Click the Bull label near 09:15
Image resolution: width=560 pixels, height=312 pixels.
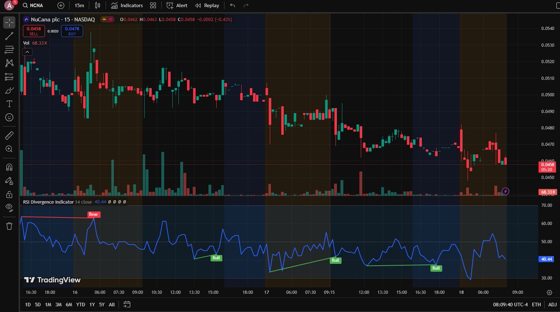(335, 260)
